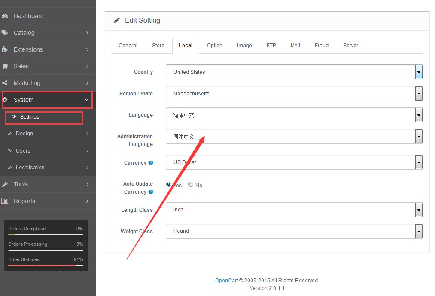Switch to the Fraud tab
This screenshot has height=296, width=435.
(322, 45)
